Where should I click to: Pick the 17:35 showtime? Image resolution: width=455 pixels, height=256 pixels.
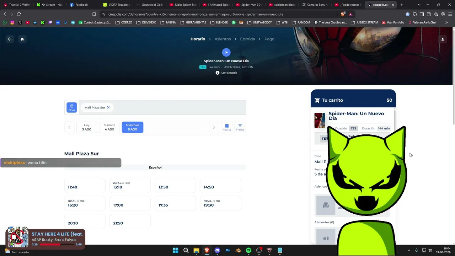(175, 204)
